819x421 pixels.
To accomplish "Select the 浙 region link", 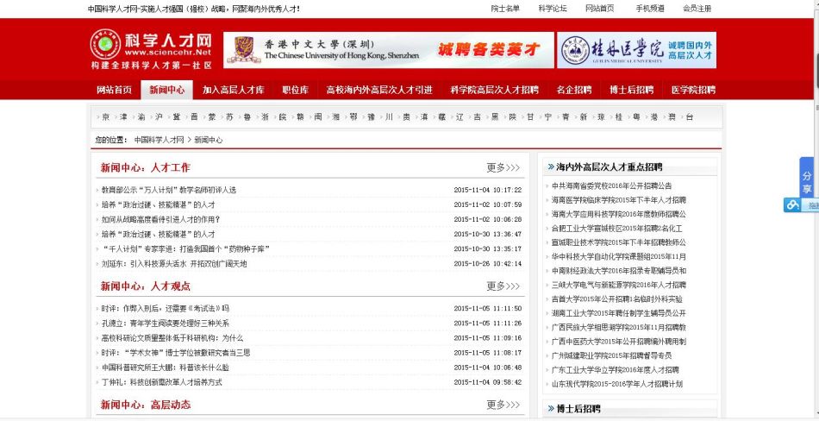I will click(265, 117).
